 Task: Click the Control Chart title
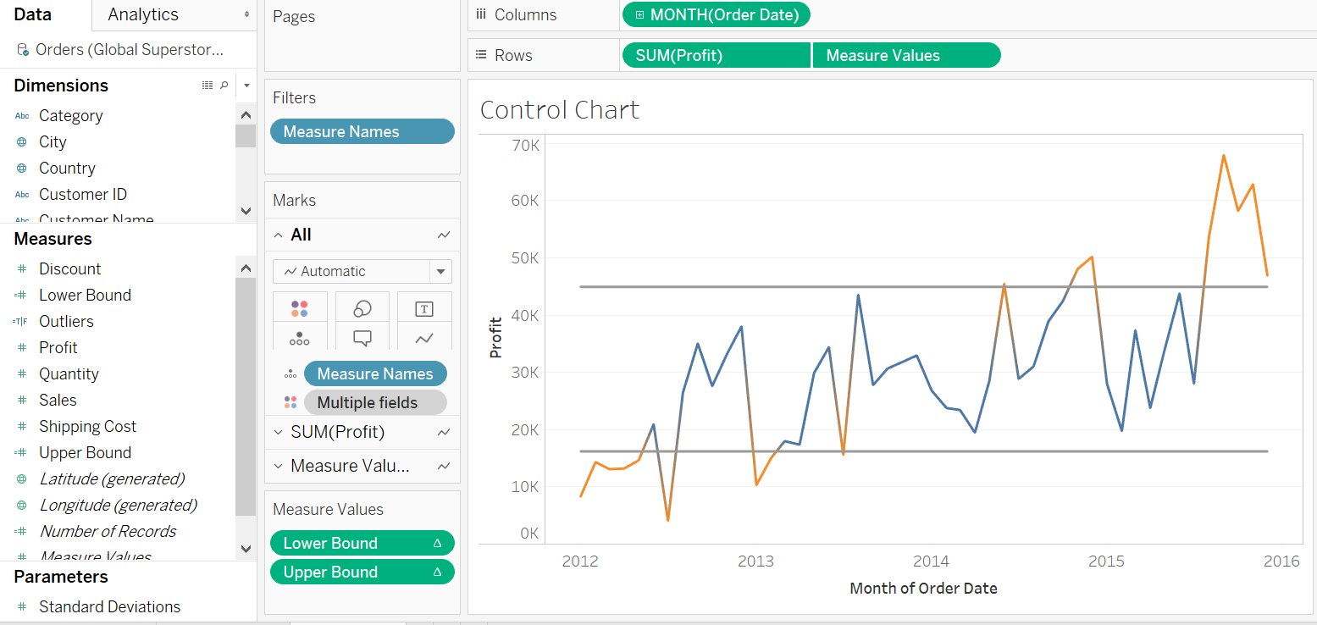click(560, 110)
